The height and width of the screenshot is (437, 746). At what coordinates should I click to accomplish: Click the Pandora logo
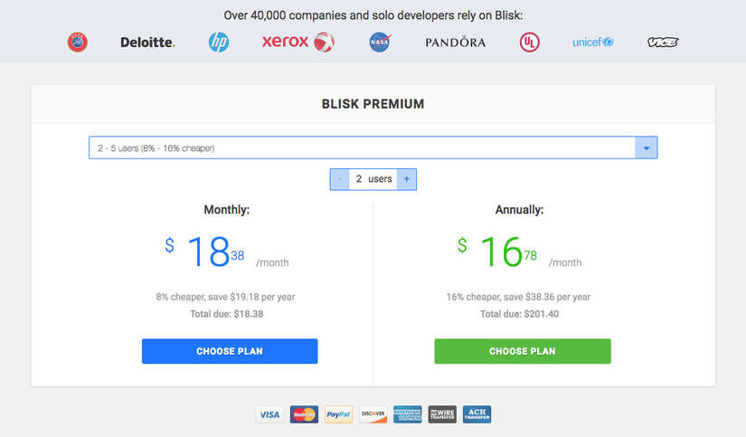(456, 43)
